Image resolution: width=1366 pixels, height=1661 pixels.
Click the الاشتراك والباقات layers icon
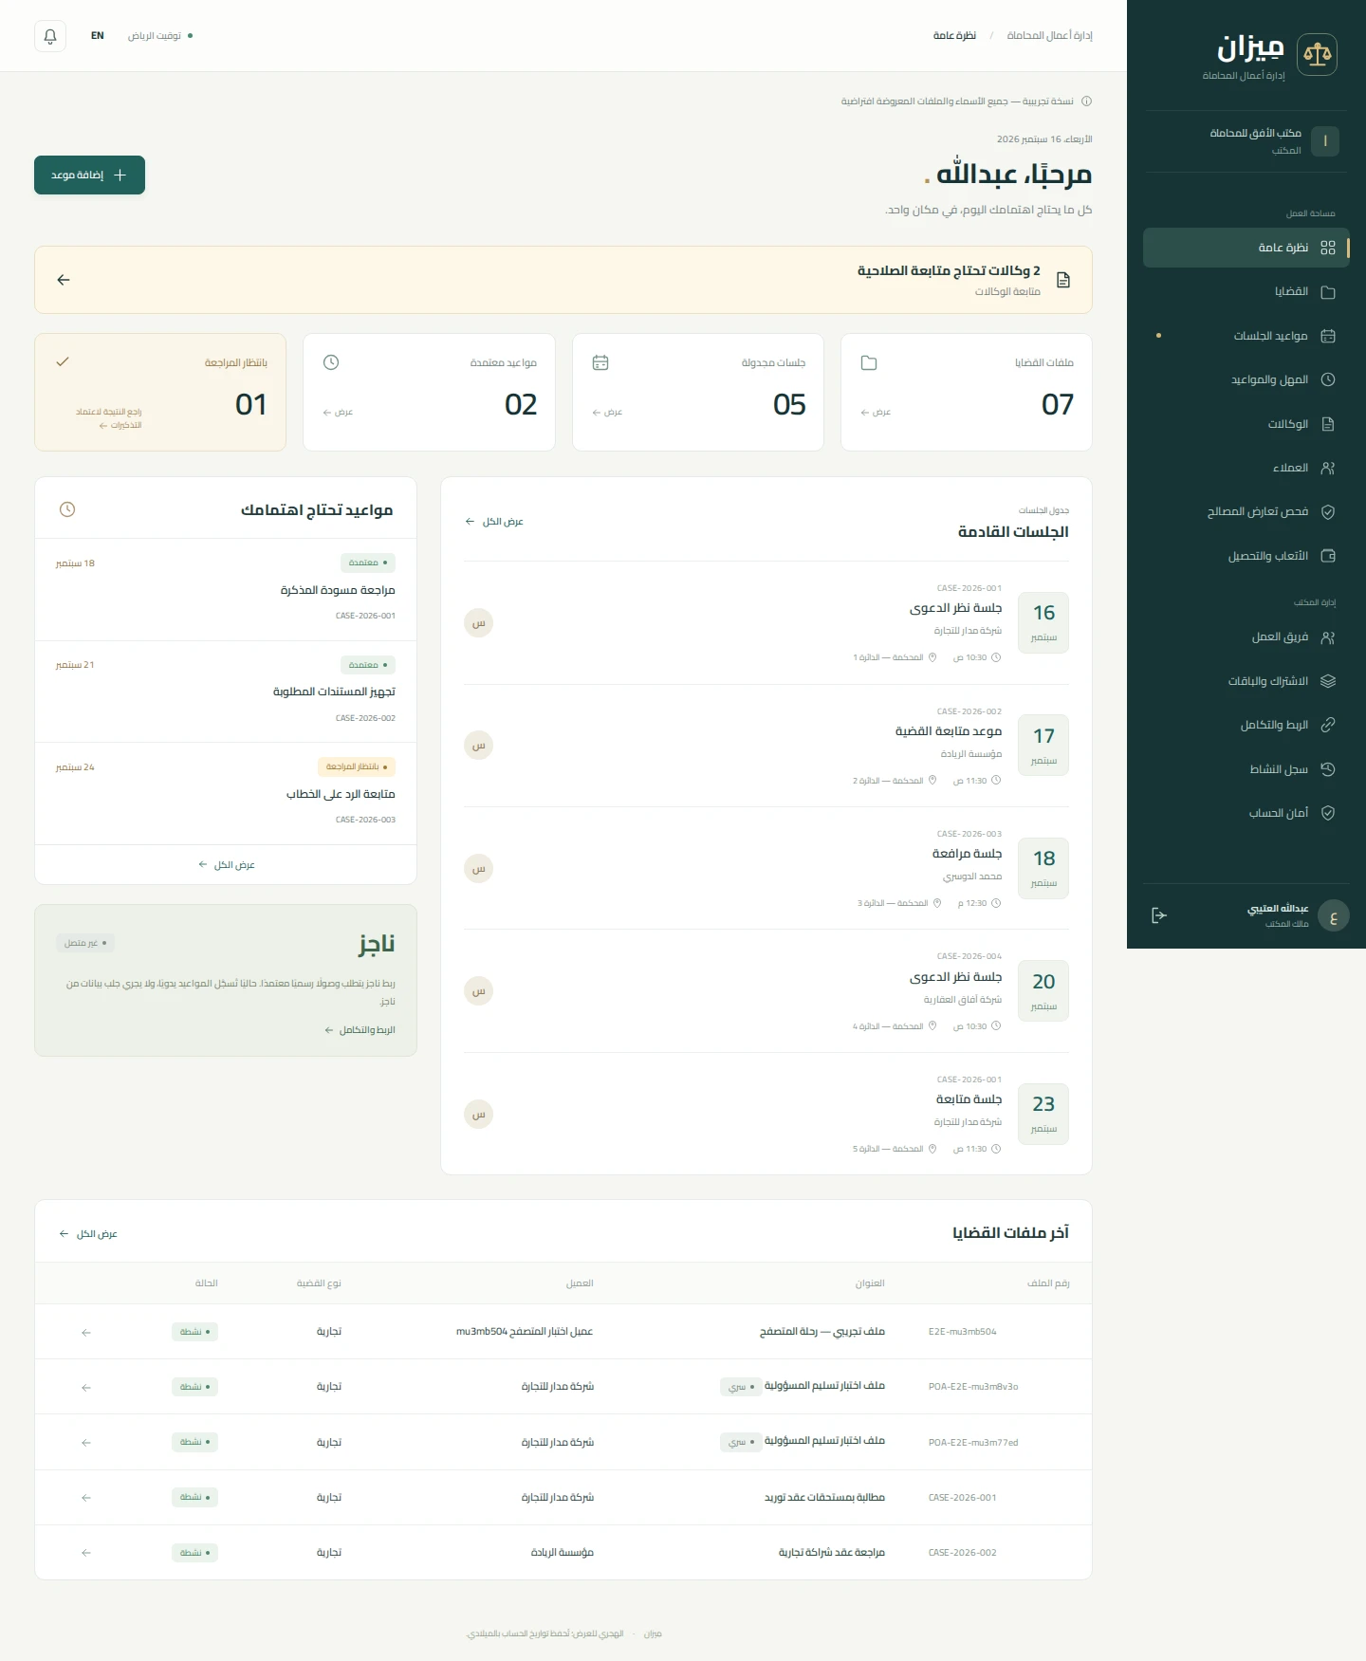click(1328, 681)
